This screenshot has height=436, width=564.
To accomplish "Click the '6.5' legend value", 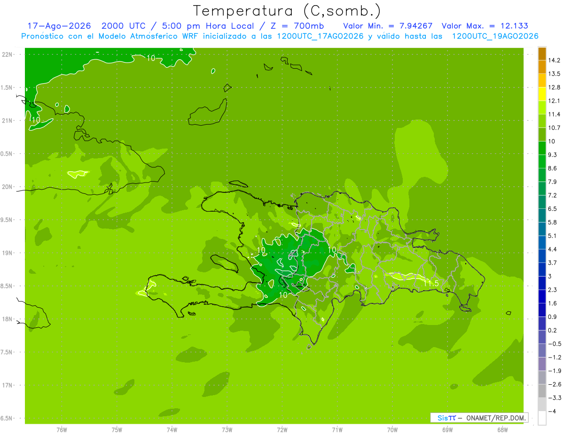I will 553,209.
